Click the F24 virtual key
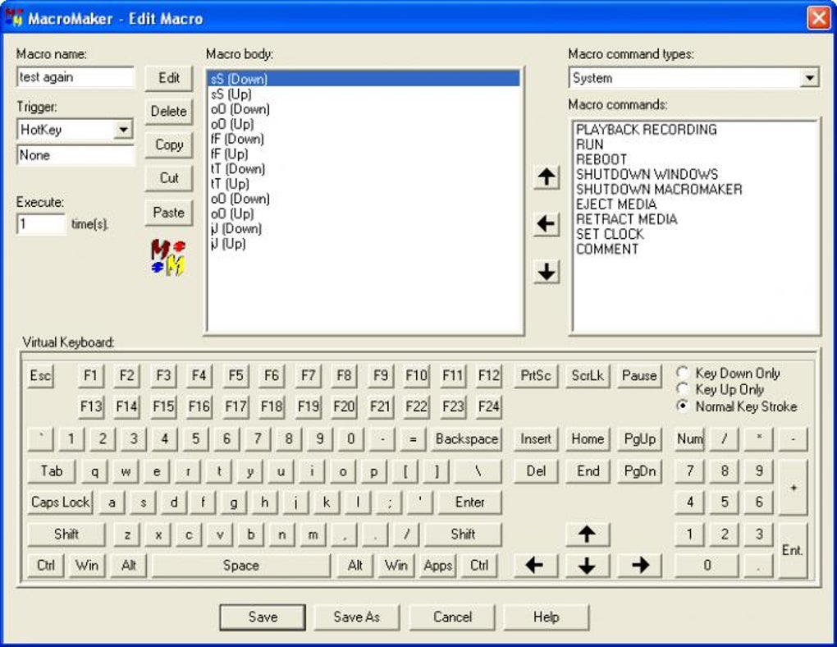The image size is (837, 647). click(x=488, y=406)
